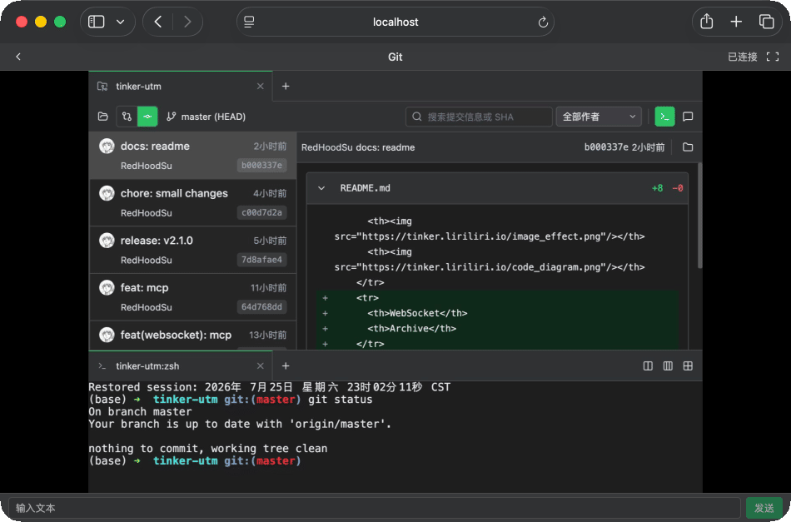This screenshot has width=791, height=522.
Task: Click the +8 additions count
Action: point(657,188)
